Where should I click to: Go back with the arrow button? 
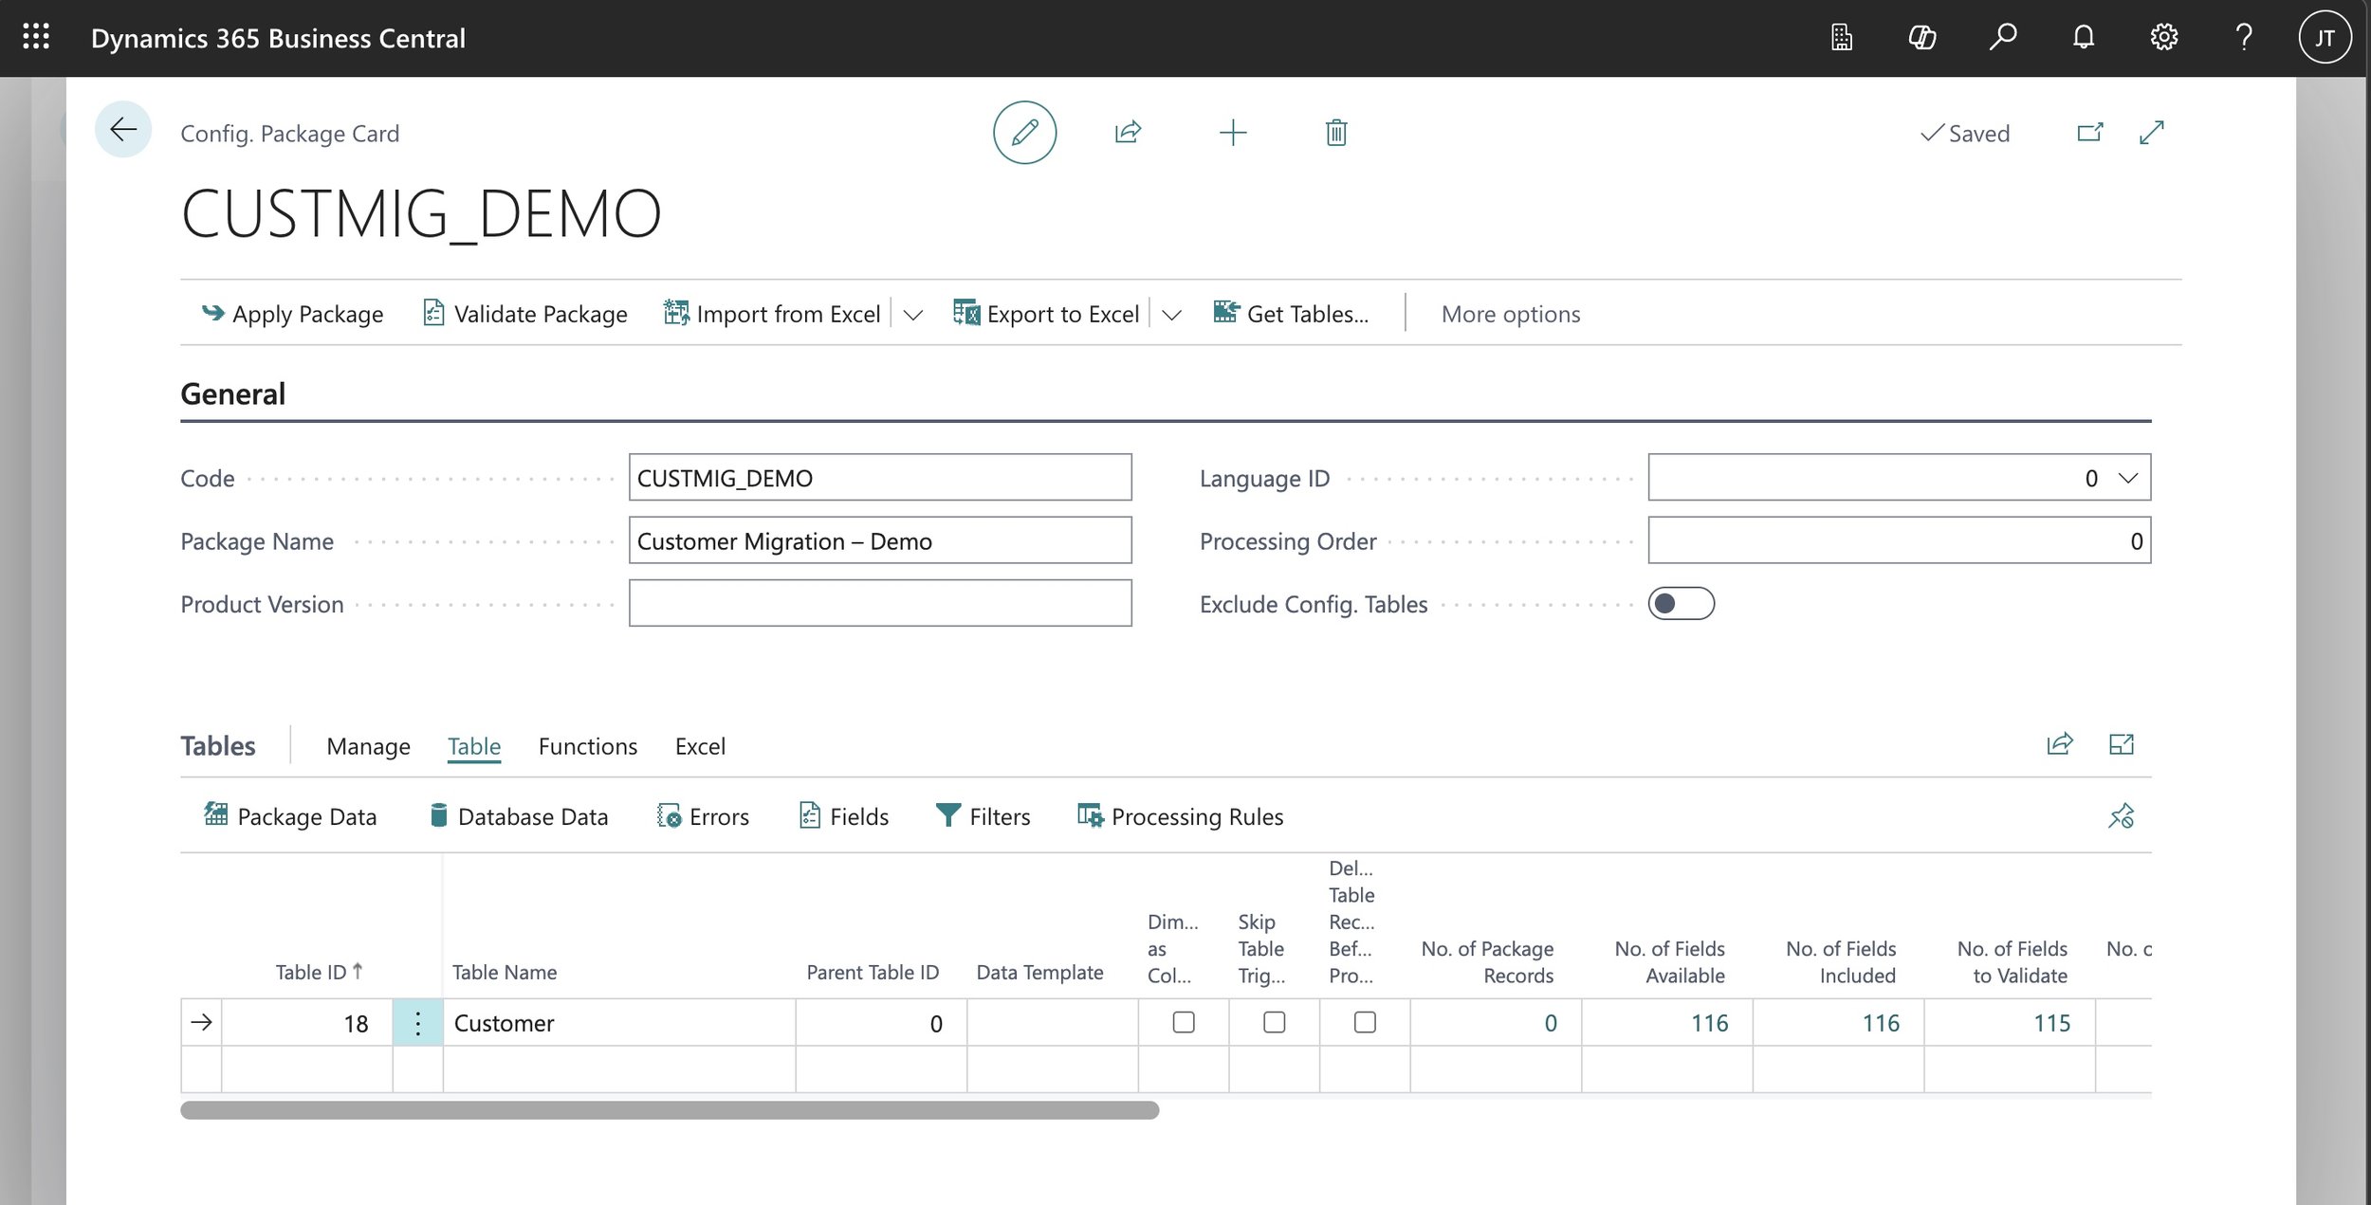[123, 129]
